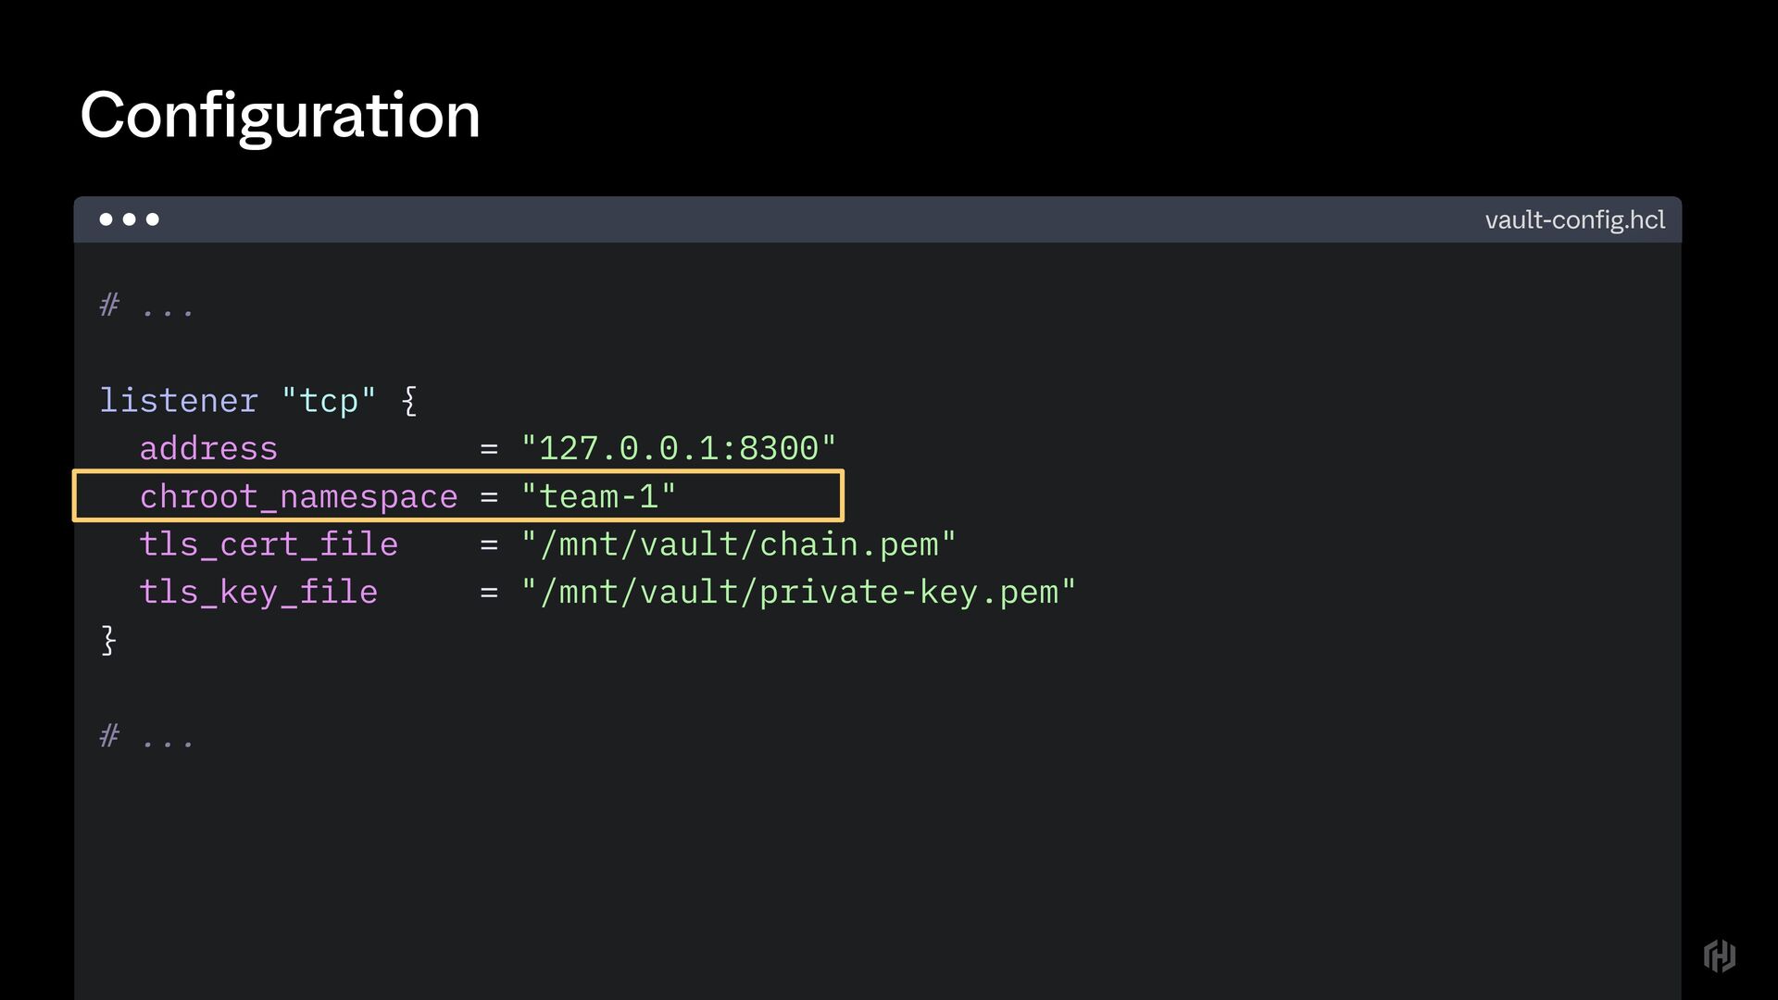Click the tls_key_file key
The height and width of the screenshot is (1000, 1778).
point(258,593)
